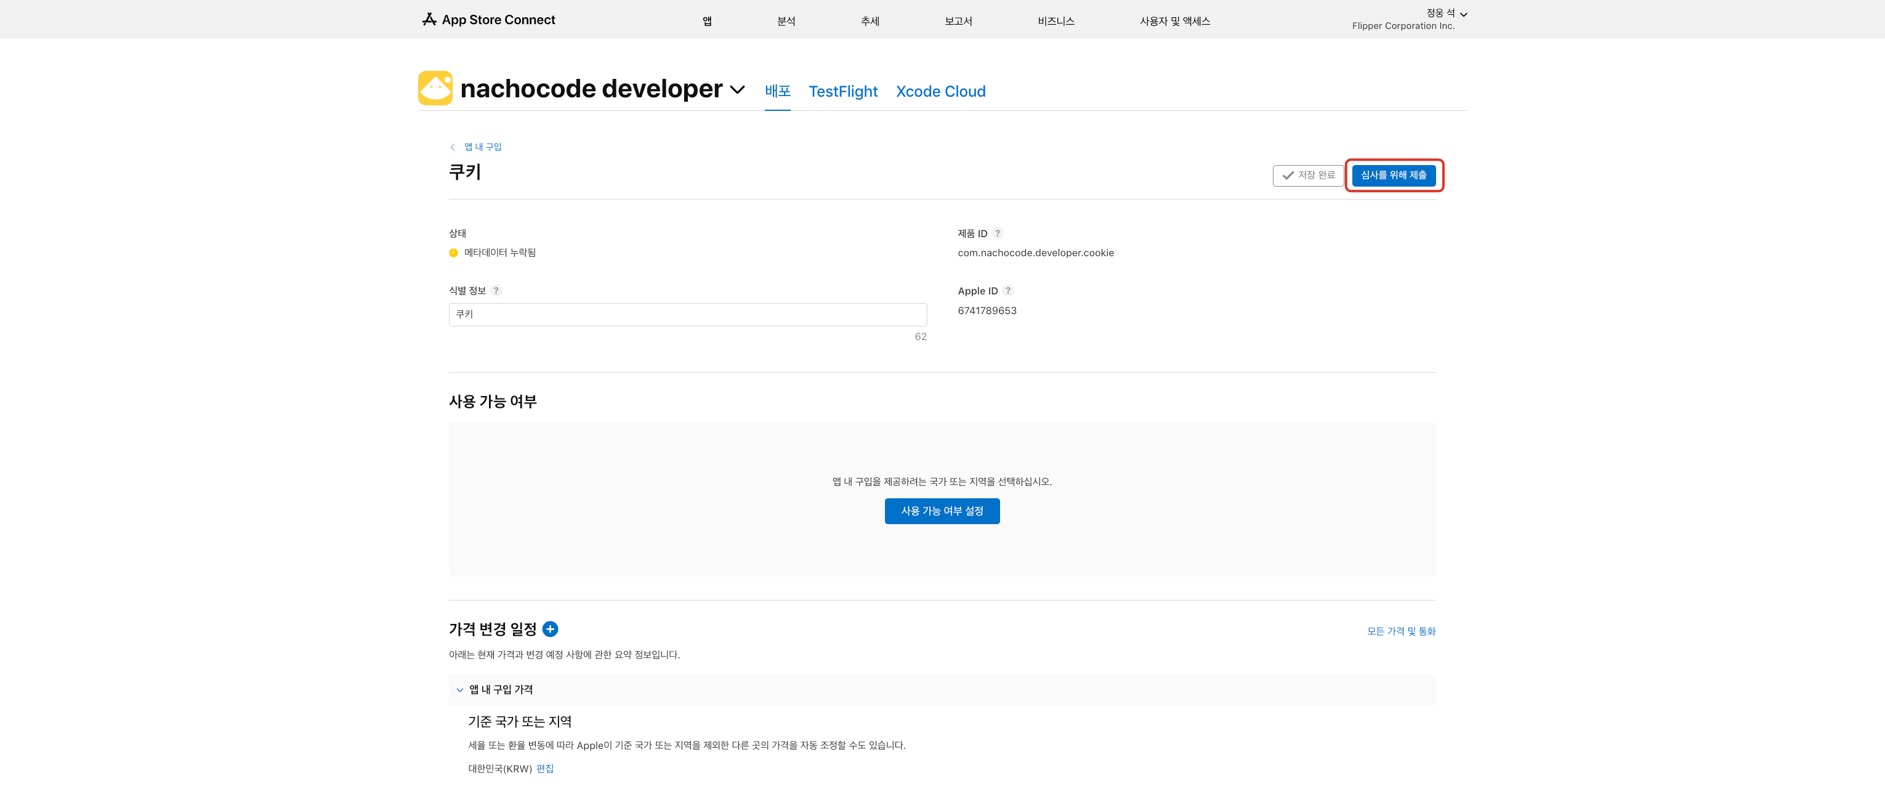The image size is (1885, 797).
Task: Open the 사용자 및 액세스 menu
Action: tap(1174, 21)
